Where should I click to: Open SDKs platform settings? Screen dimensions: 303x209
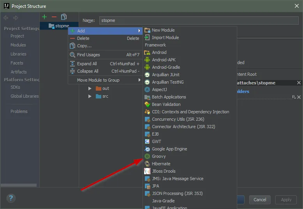coord(15,87)
